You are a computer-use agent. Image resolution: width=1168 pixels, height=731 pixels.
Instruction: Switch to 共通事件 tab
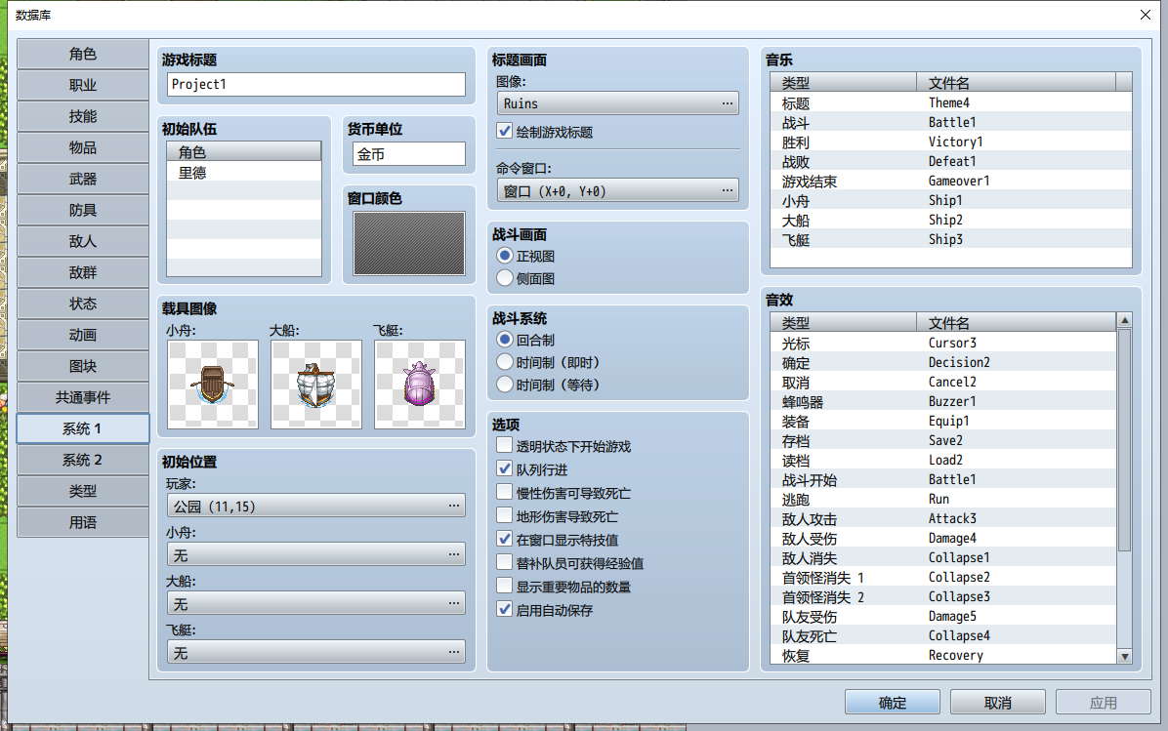point(83,397)
